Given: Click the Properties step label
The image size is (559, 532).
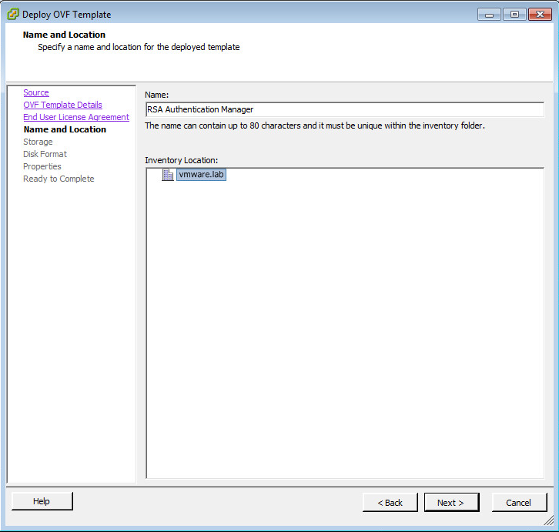Looking at the screenshot, I should tap(42, 166).
